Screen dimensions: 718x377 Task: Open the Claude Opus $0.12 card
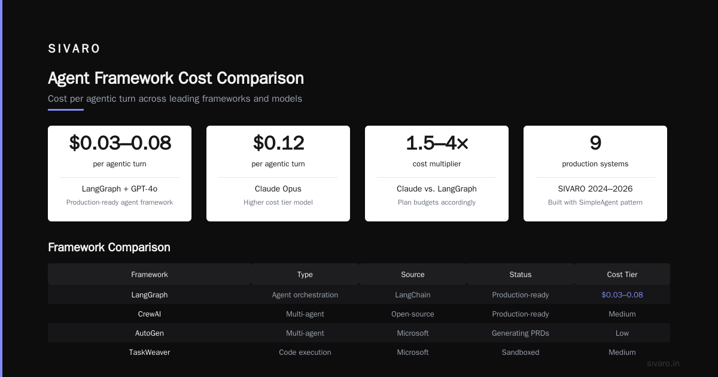(278, 174)
